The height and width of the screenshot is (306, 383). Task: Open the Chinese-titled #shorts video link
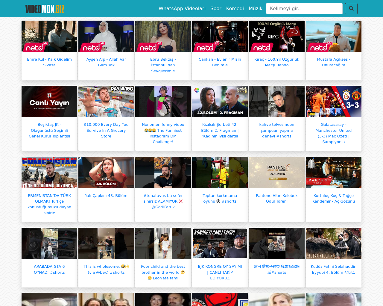[x=277, y=269]
